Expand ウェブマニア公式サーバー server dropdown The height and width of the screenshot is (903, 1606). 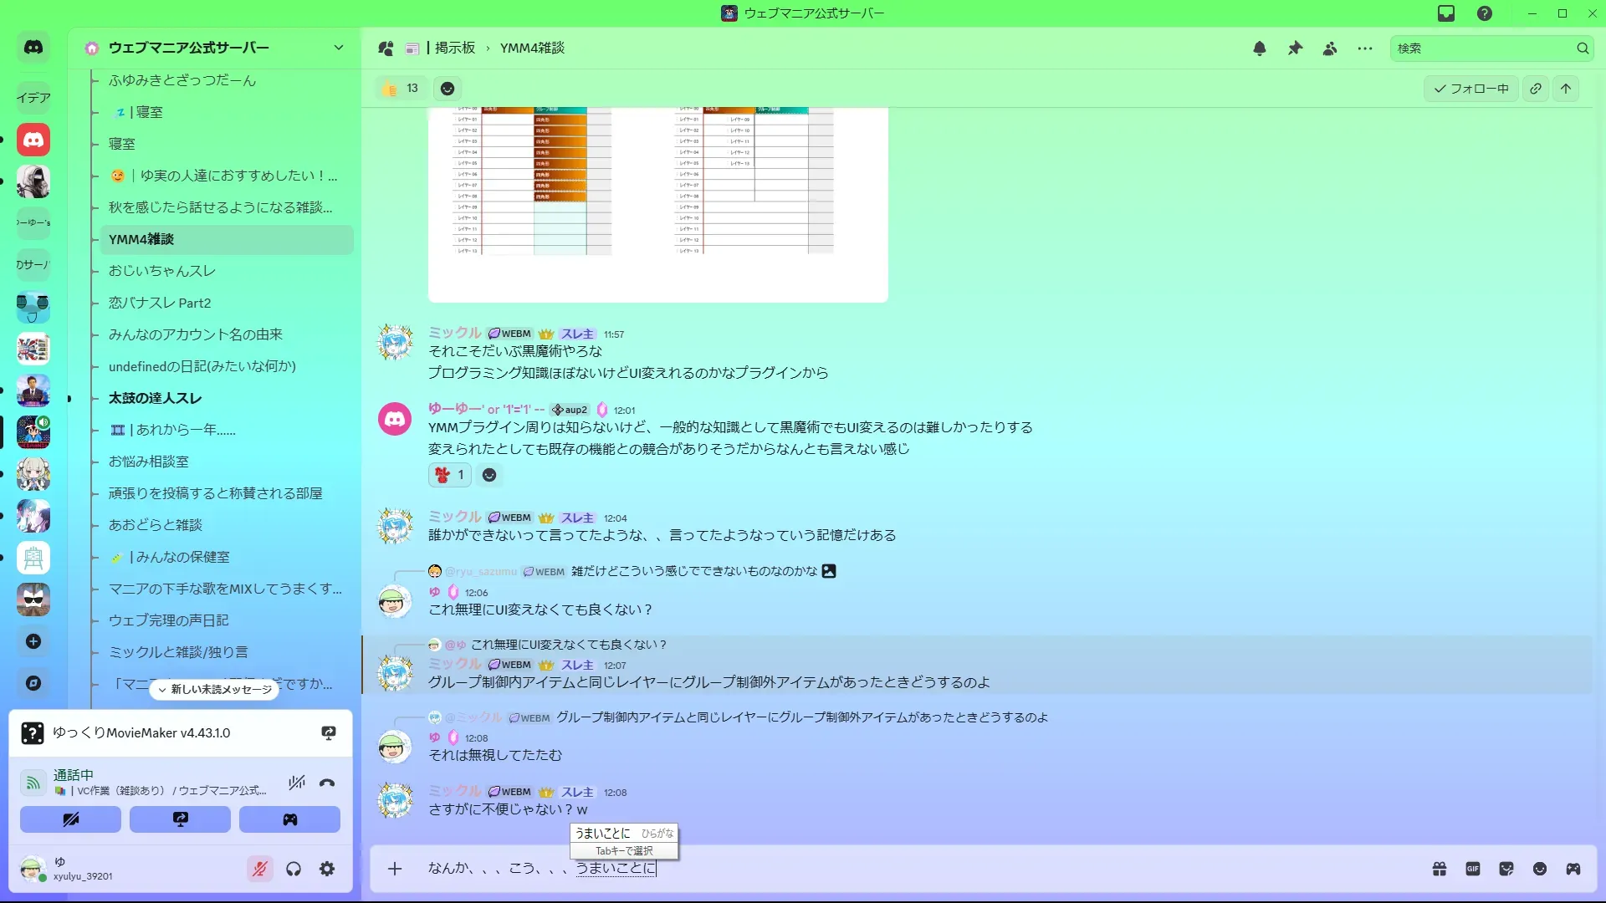[338, 48]
